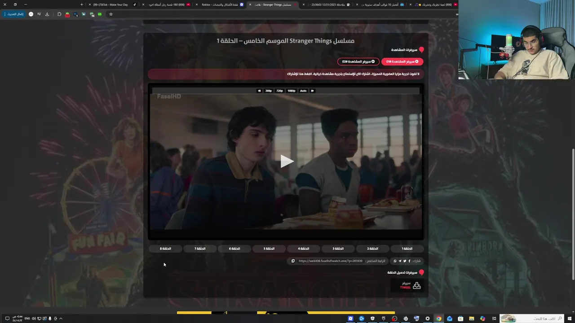
Task: Select 1080p video quality
Action: (291, 91)
